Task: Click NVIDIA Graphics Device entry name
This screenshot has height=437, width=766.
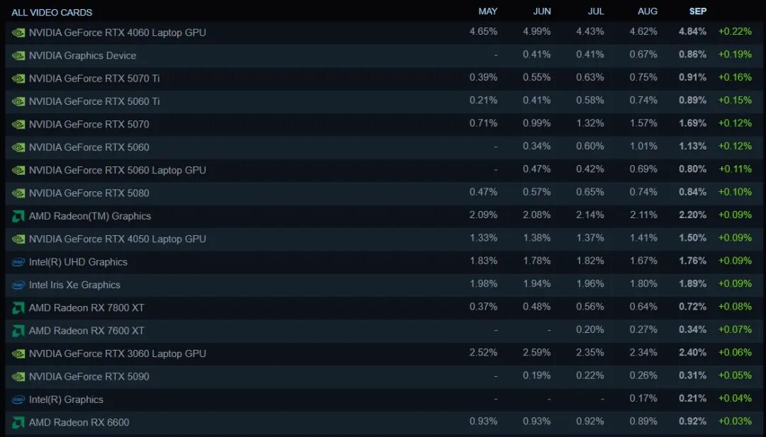Action: [82, 56]
